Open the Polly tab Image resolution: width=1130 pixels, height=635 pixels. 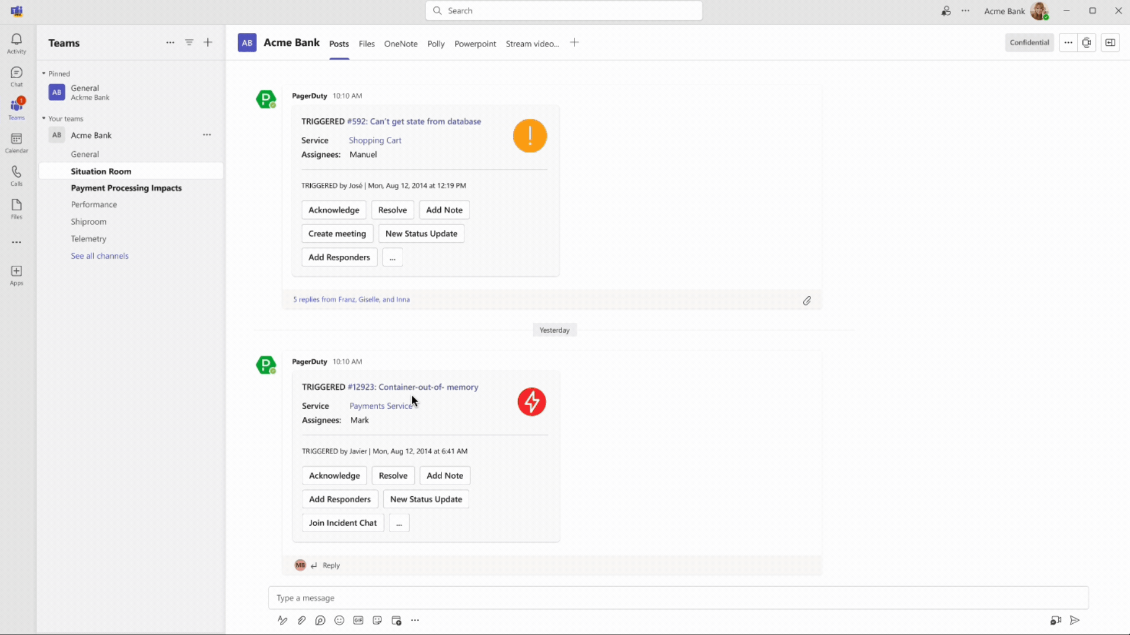pyautogui.click(x=436, y=43)
